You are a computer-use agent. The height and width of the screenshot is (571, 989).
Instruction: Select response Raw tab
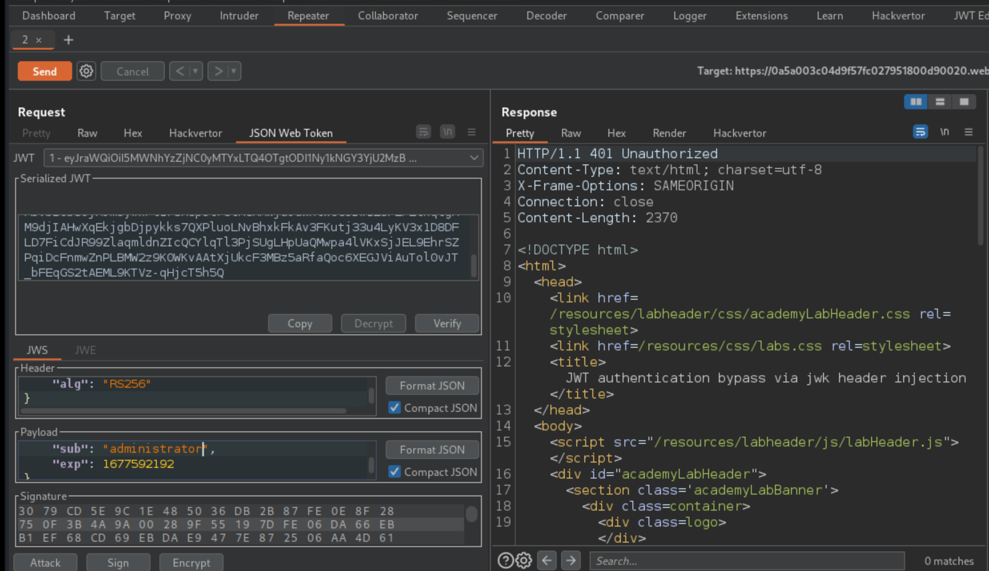point(571,133)
